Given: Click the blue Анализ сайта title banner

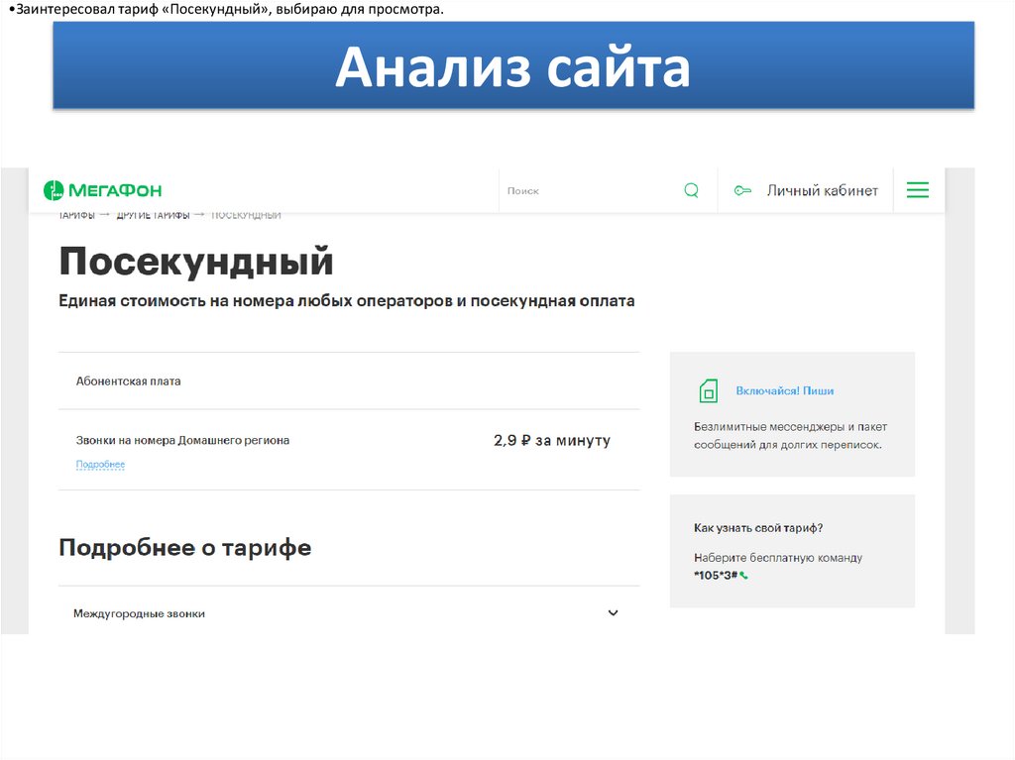Looking at the screenshot, I should point(512,67).
